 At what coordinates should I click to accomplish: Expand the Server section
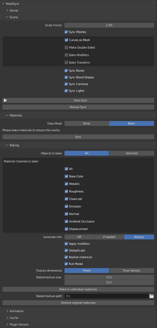pos(8,10)
